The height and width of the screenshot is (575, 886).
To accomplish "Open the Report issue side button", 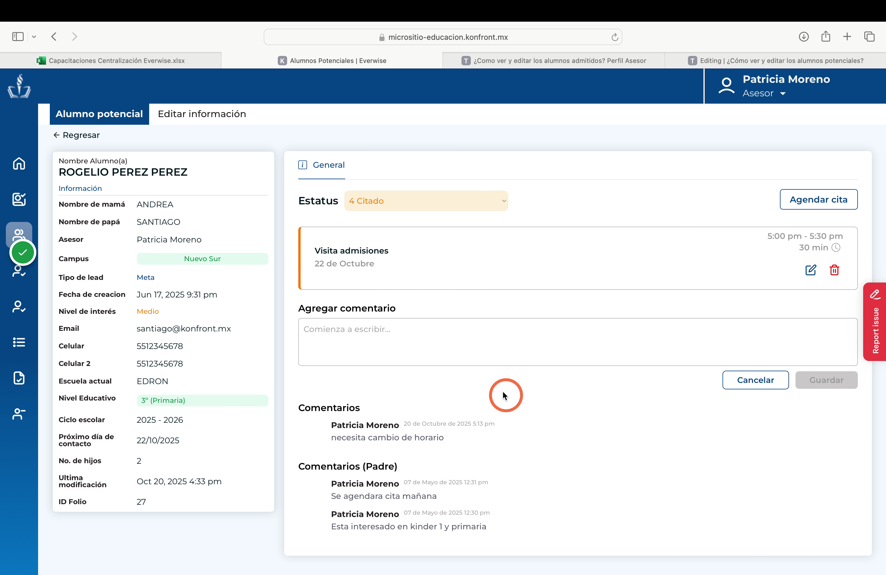I will click(875, 322).
